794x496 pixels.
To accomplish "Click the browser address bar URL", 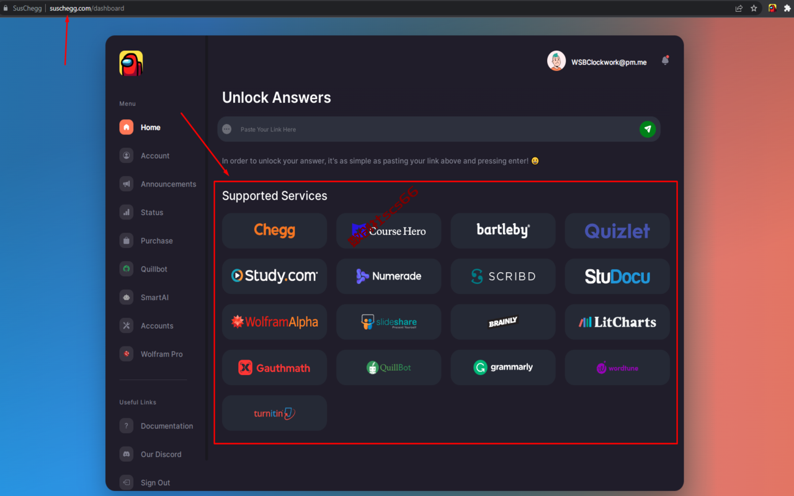I will (87, 8).
